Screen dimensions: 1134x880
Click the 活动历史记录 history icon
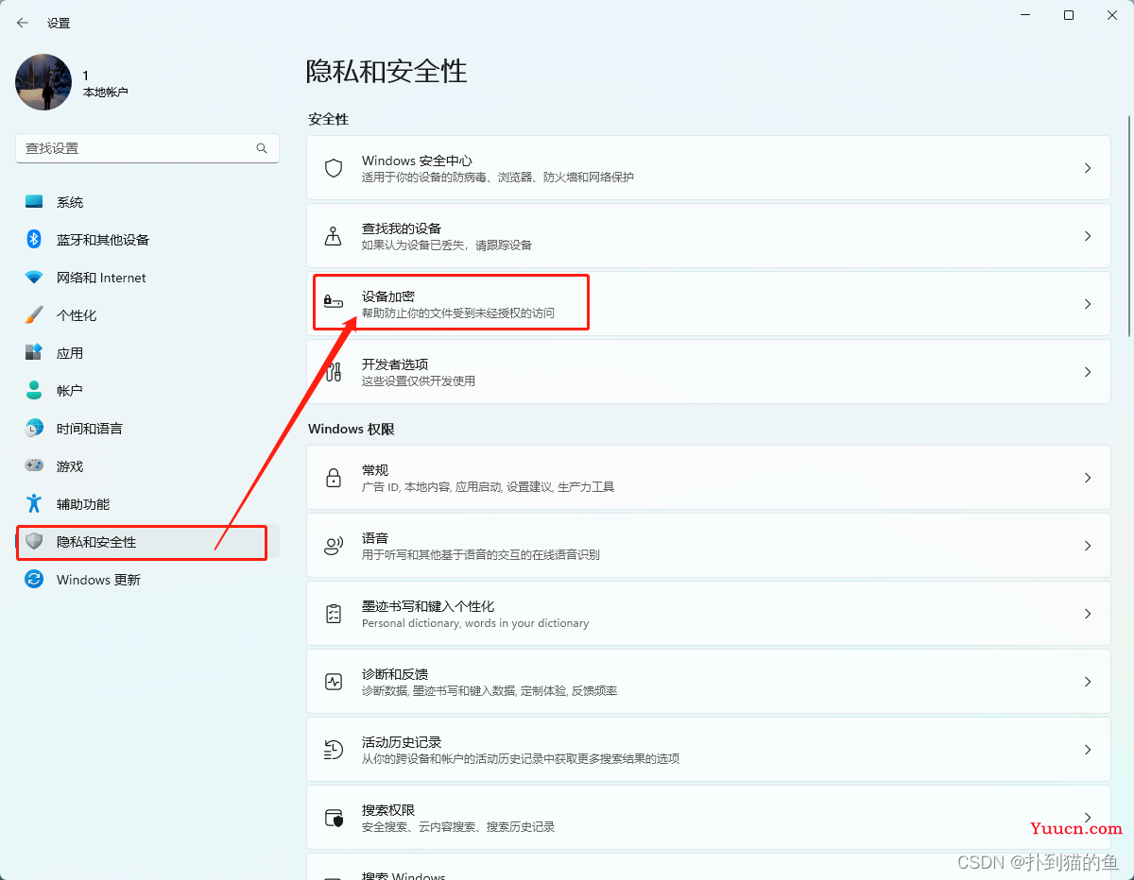click(334, 750)
